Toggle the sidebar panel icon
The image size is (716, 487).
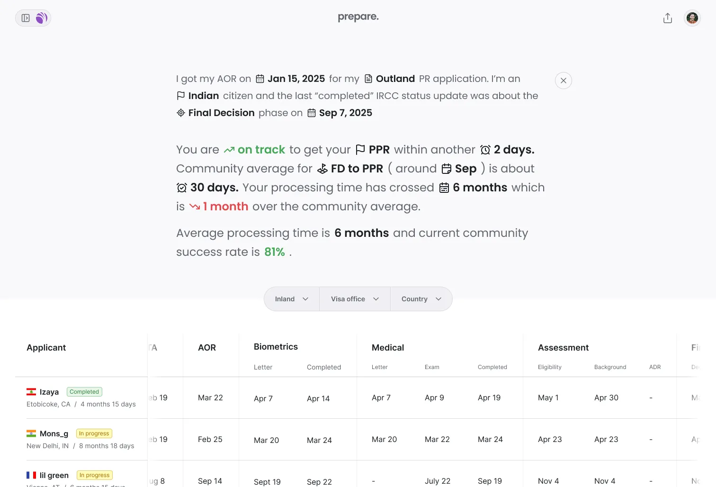coord(26,18)
